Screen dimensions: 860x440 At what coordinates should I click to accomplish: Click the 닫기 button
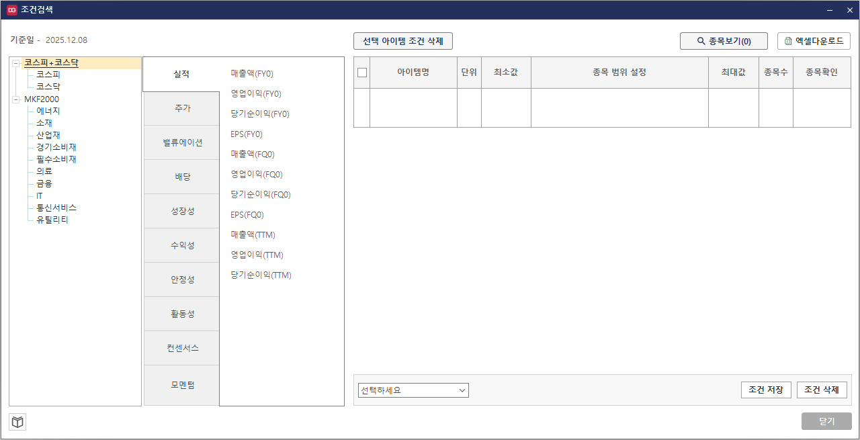tap(826, 421)
